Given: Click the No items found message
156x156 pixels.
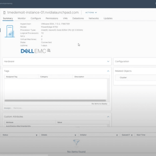Looking at the screenshot, I should (76, 152).
